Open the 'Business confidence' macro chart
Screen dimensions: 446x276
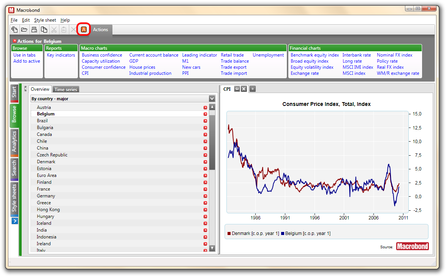102,55
